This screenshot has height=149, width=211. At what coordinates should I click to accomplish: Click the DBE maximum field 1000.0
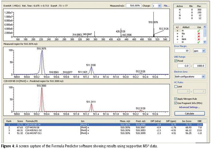(199, 66)
